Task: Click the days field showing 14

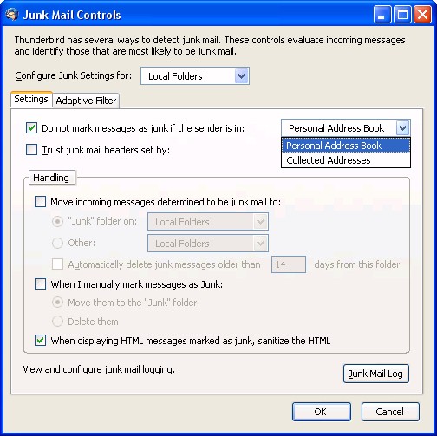Action: pos(289,264)
